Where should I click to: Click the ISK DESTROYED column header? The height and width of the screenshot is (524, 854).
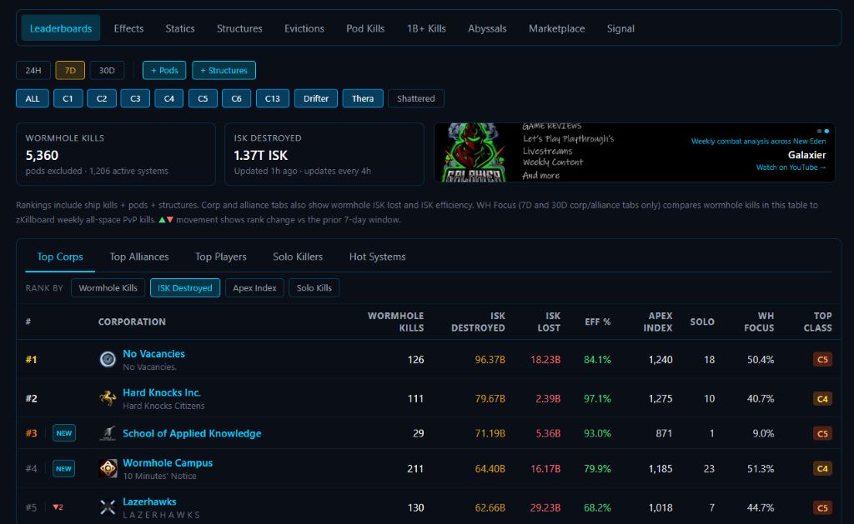(x=478, y=322)
